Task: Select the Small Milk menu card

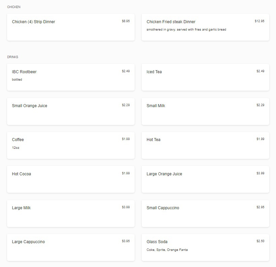Action: [205, 111]
